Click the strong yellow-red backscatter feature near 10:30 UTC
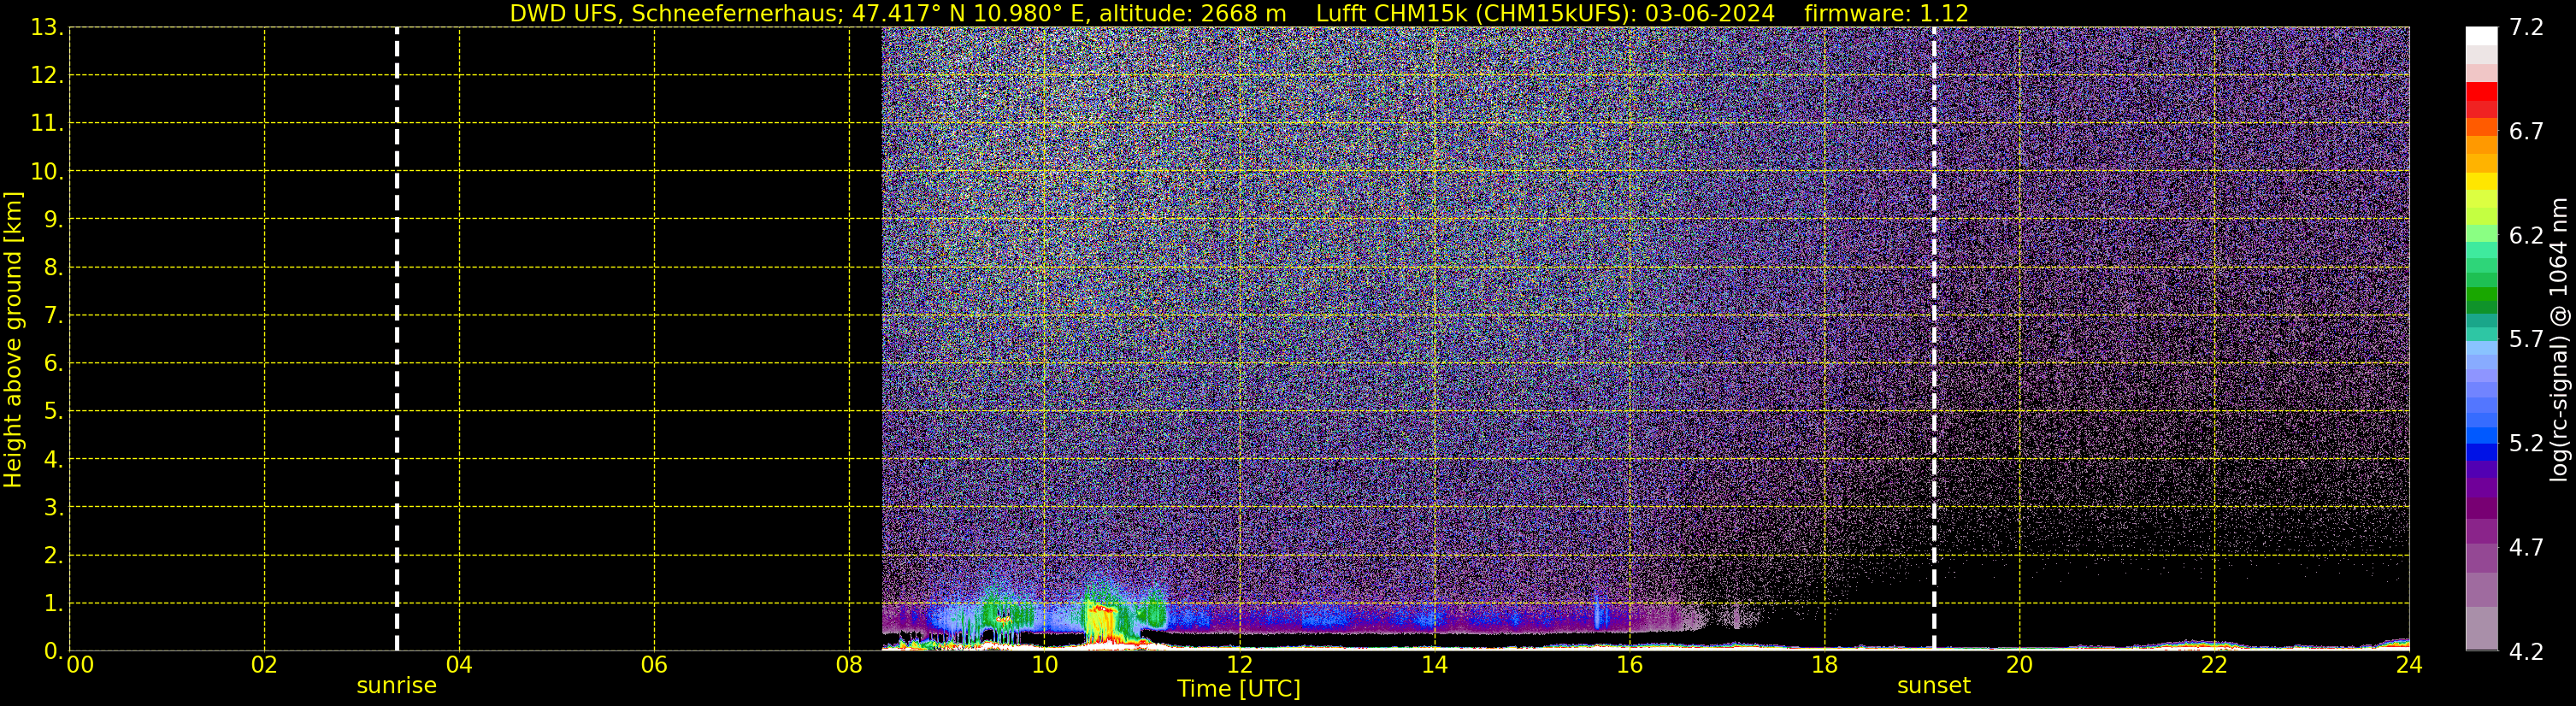This screenshot has width=2576, height=706. pyautogui.click(x=1101, y=623)
